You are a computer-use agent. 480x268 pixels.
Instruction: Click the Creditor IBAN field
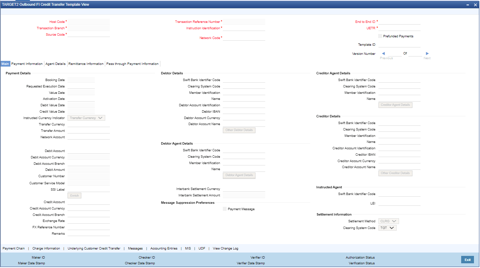[399, 154]
